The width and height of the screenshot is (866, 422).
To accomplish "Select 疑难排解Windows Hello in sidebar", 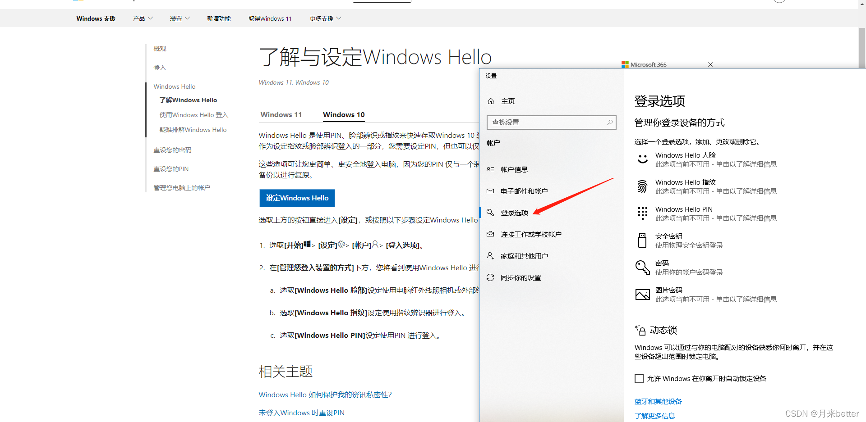I will (x=193, y=130).
